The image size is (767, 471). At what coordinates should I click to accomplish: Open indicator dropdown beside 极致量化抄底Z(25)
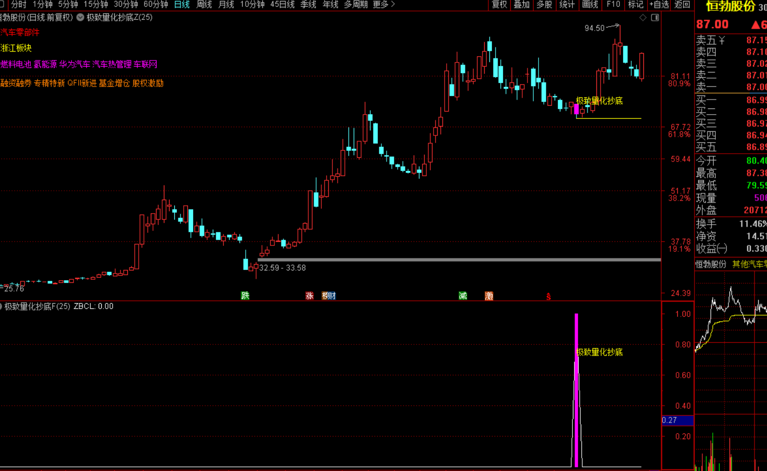(80, 17)
